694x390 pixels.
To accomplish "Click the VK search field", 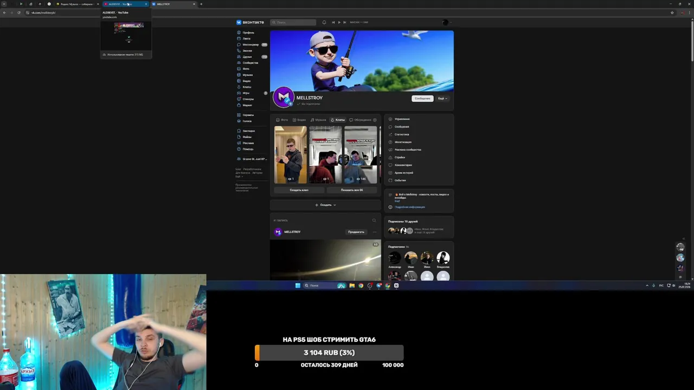I will pyautogui.click(x=293, y=22).
